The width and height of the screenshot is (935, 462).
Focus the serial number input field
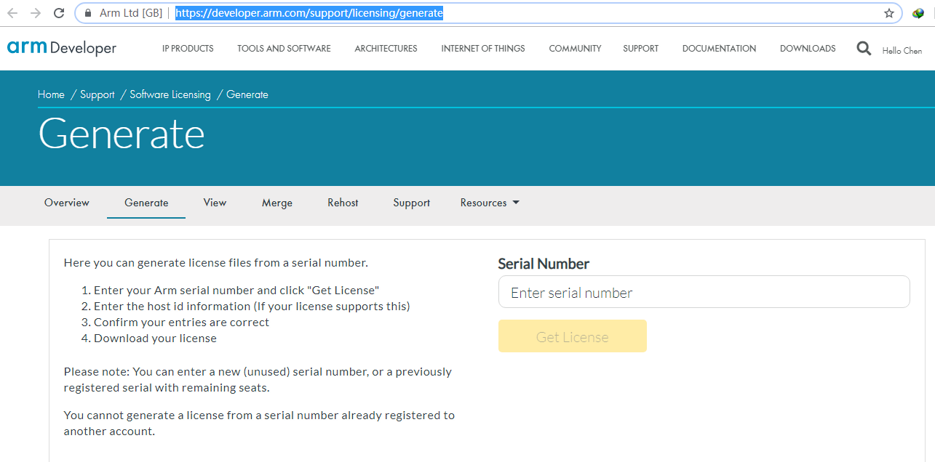click(704, 292)
